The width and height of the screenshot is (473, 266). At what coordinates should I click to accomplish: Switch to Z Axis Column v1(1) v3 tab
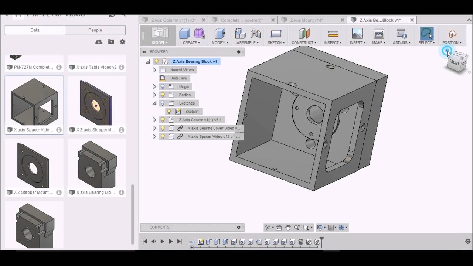pyautogui.click(x=173, y=20)
